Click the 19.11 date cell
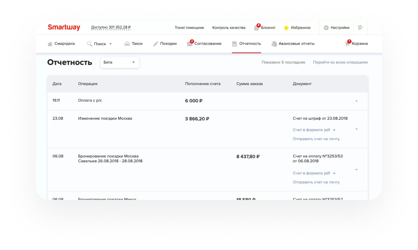The height and width of the screenshot is (250, 418). (56, 101)
